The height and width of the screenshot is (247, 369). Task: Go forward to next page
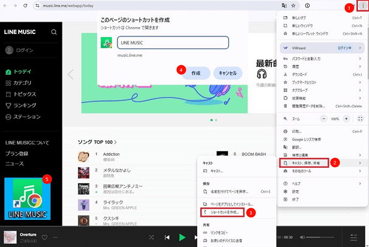[15, 6]
